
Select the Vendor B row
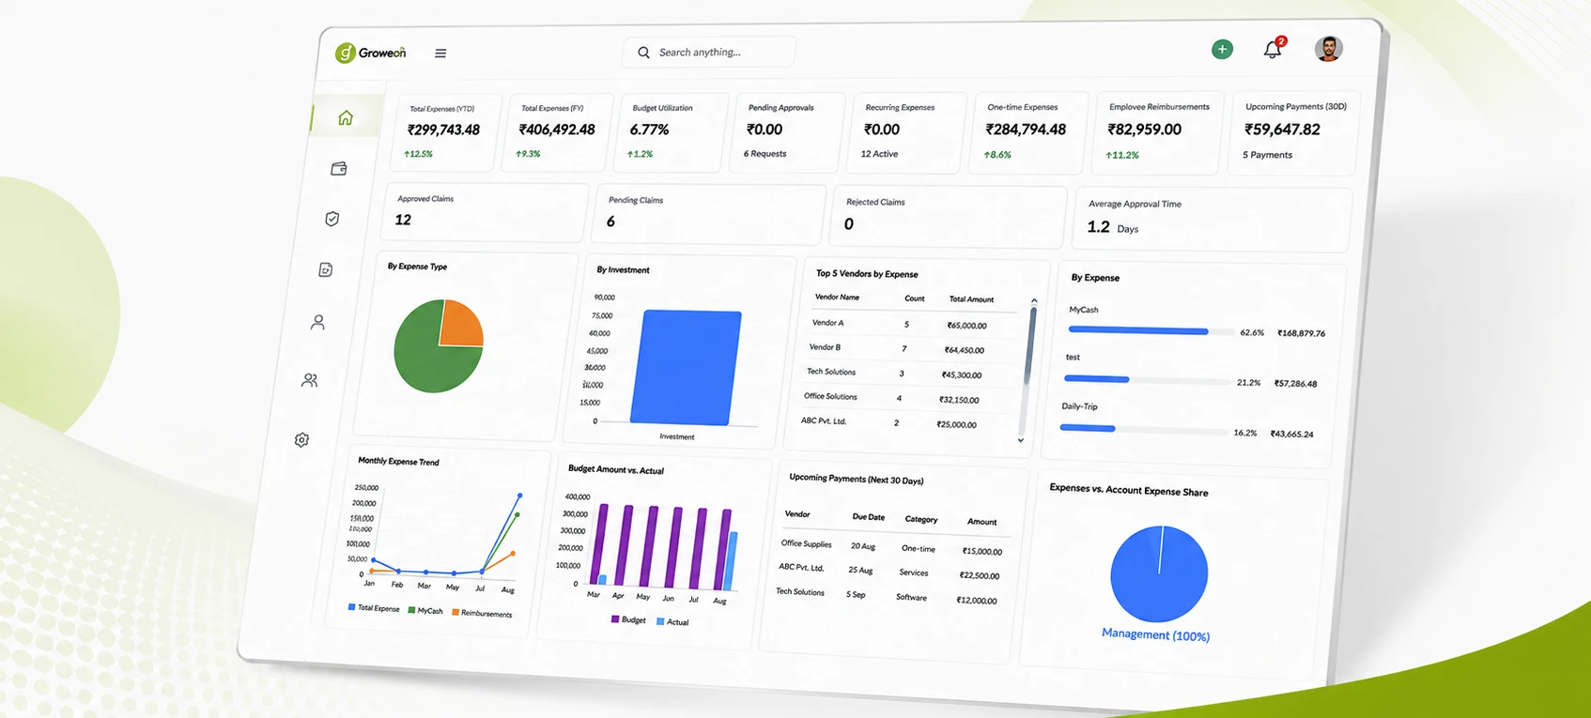(910, 348)
